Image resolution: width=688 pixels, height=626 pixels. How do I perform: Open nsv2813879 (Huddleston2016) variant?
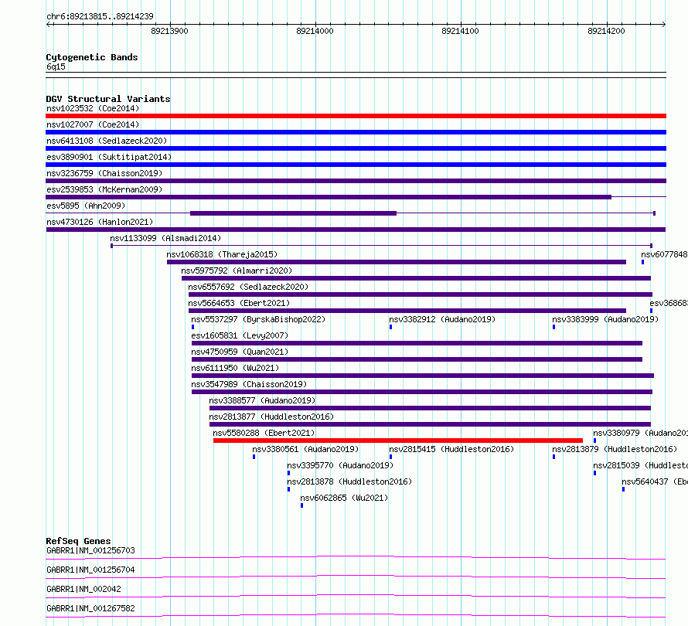[x=615, y=449]
